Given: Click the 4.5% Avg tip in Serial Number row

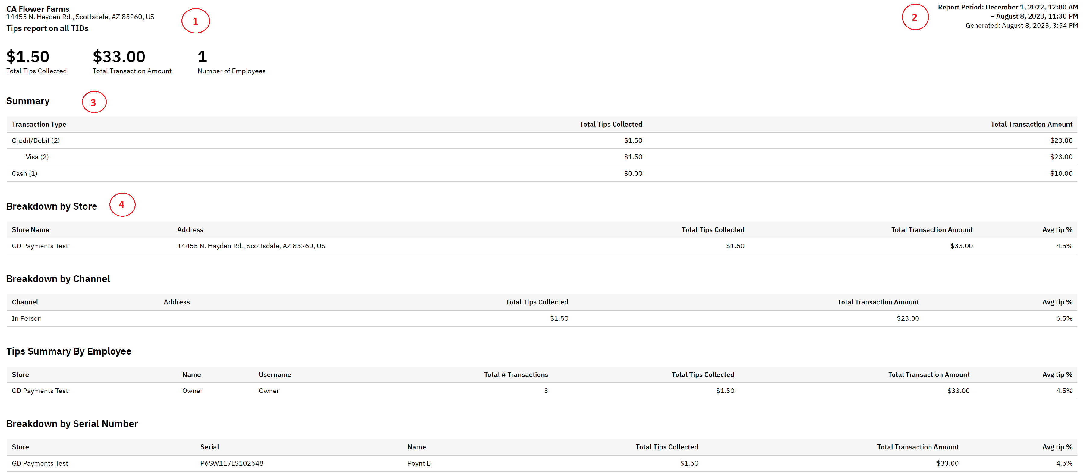Looking at the screenshot, I should pyautogui.click(x=1064, y=464).
